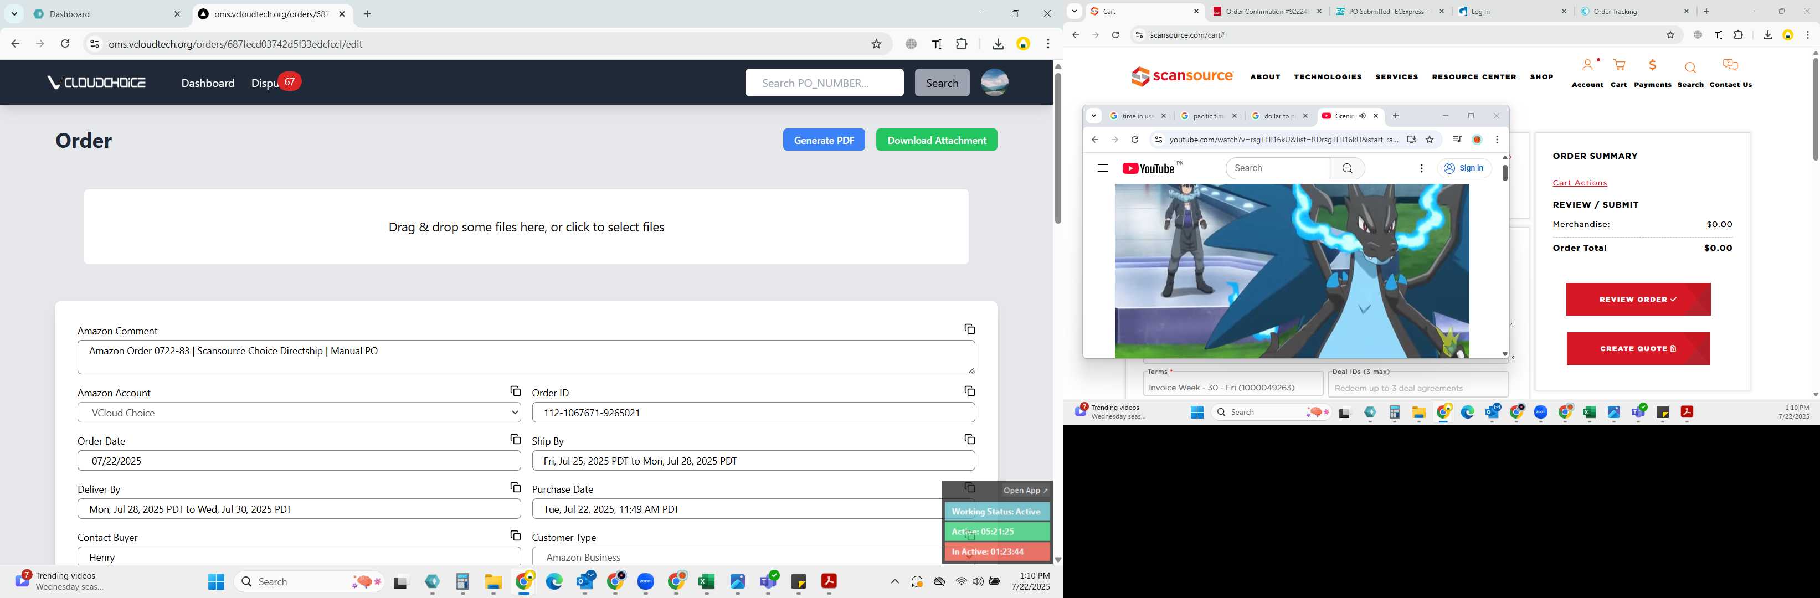Click the Search PO_NUMBER input field
Image resolution: width=1820 pixels, height=598 pixels.
(x=824, y=83)
